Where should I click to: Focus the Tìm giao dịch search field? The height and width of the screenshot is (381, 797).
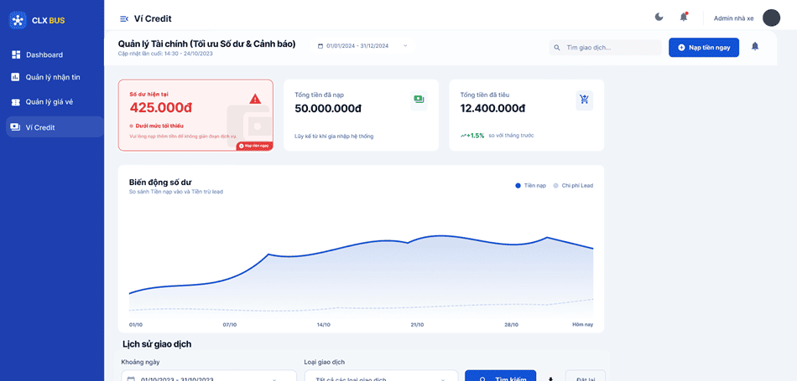point(611,48)
